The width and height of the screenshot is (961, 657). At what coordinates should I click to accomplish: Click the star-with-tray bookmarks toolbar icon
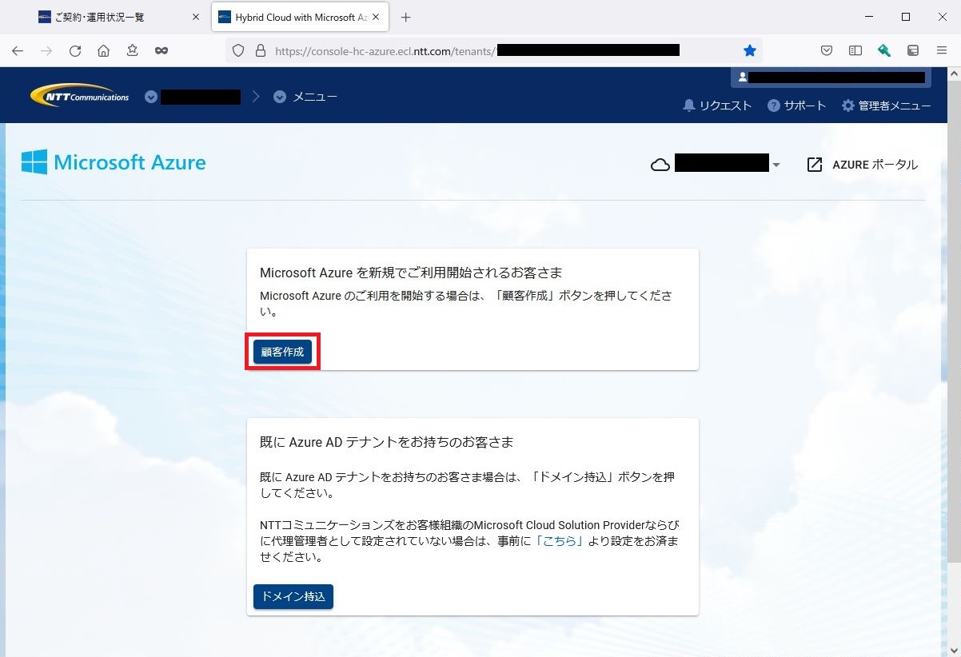click(x=133, y=50)
